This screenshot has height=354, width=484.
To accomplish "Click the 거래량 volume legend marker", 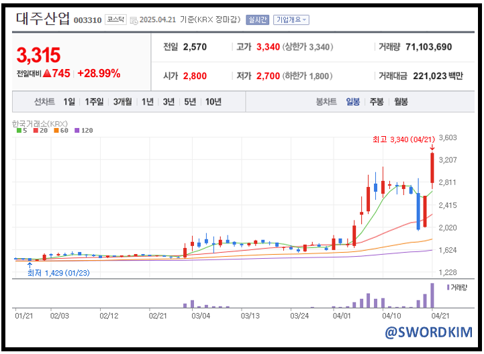I will point(448,288).
